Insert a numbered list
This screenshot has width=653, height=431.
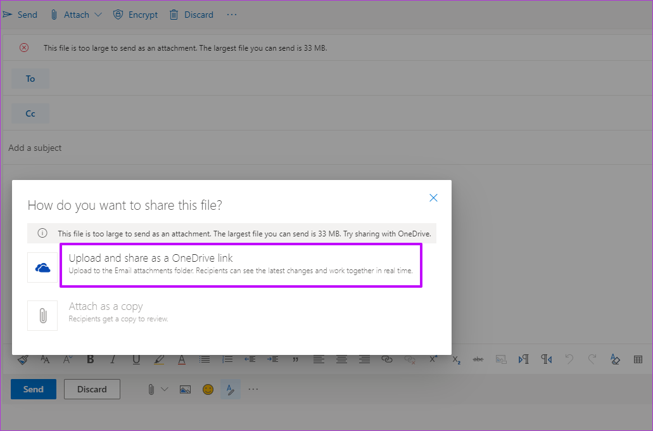pyautogui.click(x=227, y=359)
